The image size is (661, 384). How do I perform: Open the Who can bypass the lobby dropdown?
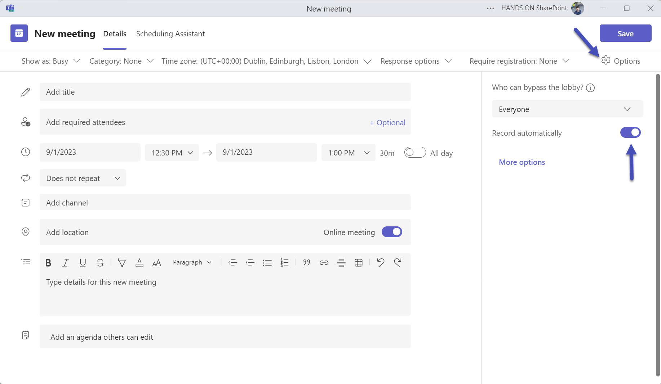[x=567, y=109]
